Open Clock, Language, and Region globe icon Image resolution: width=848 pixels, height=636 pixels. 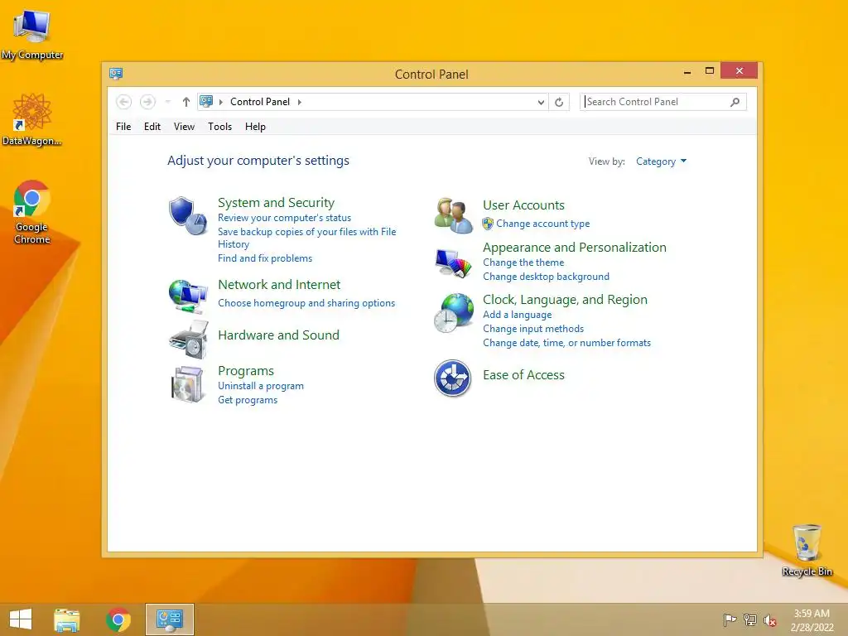pos(453,312)
